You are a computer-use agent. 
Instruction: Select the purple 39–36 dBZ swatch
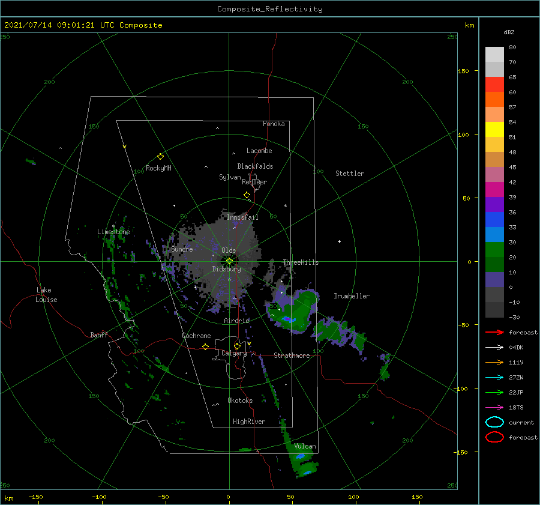click(x=494, y=204)
